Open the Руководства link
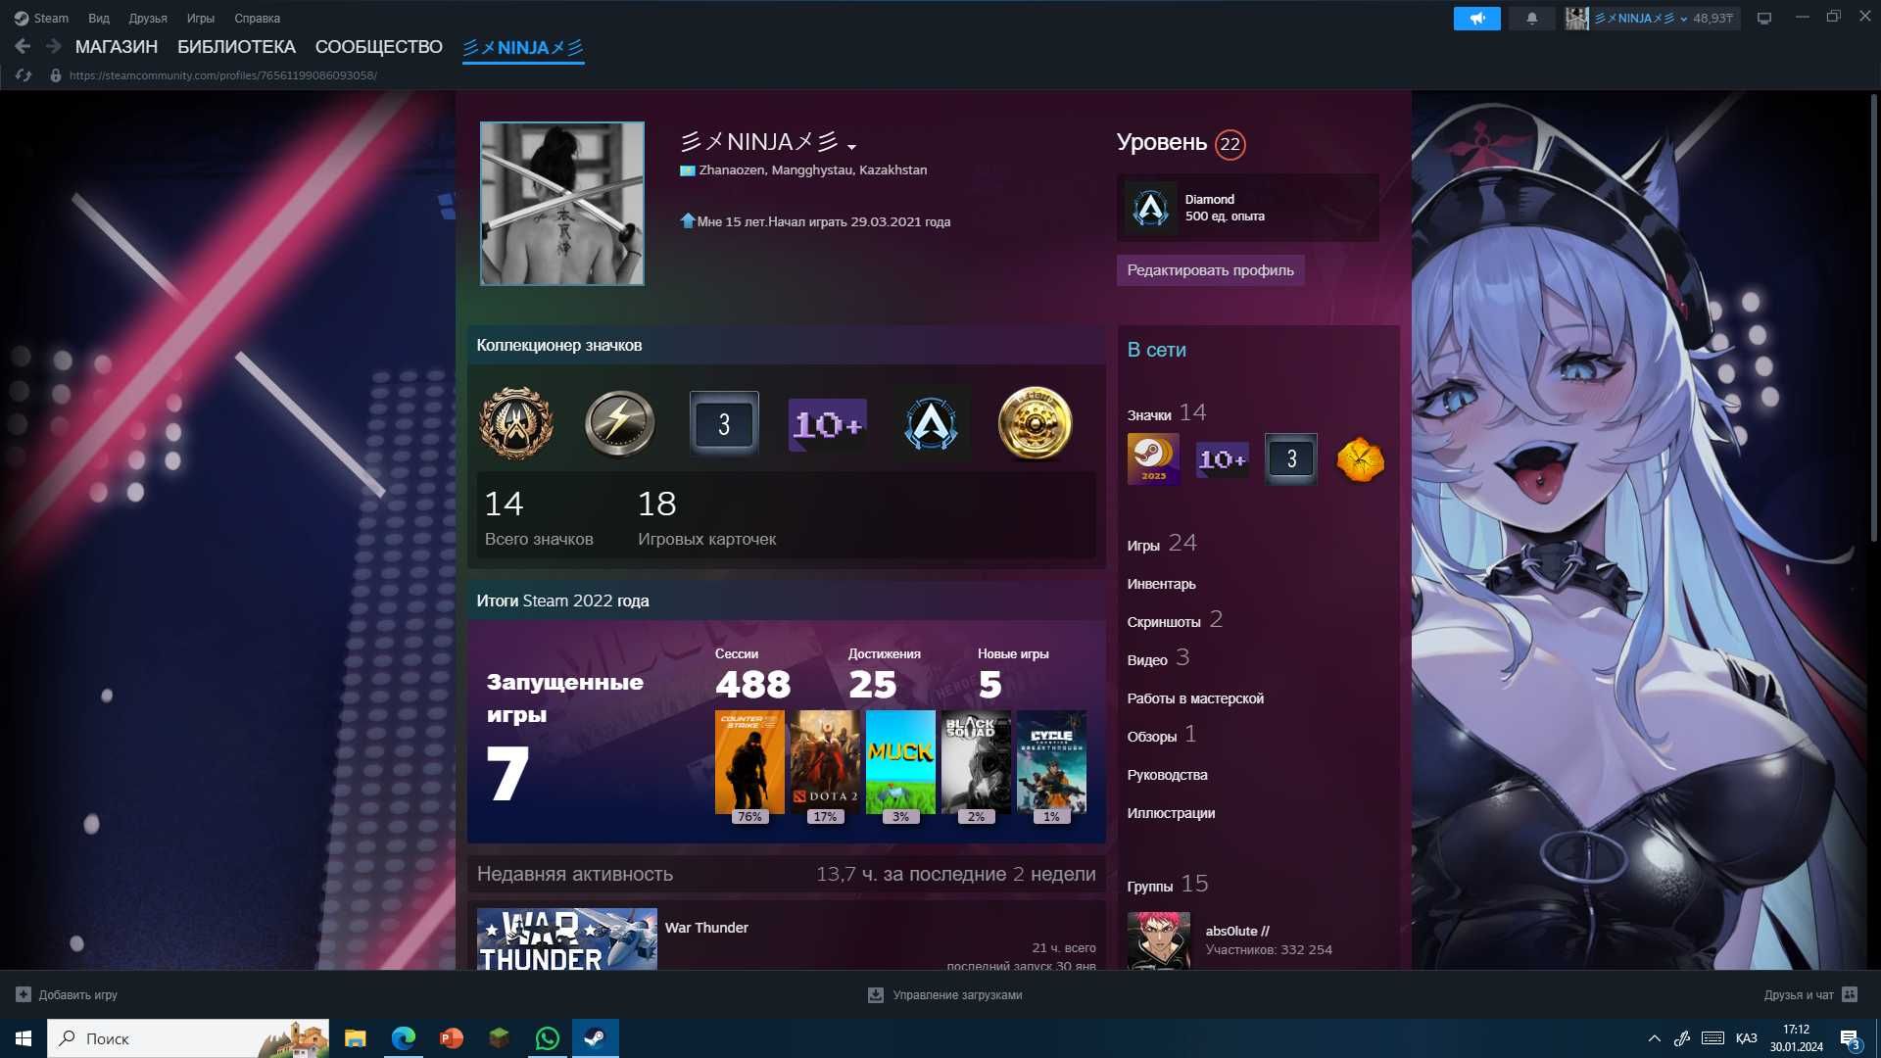Image resolution: width=1881 pixels, height=1058 pixels. pos(1167,775)
